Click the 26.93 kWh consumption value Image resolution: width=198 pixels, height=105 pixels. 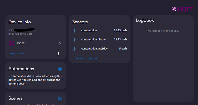(x=120, y=30)
